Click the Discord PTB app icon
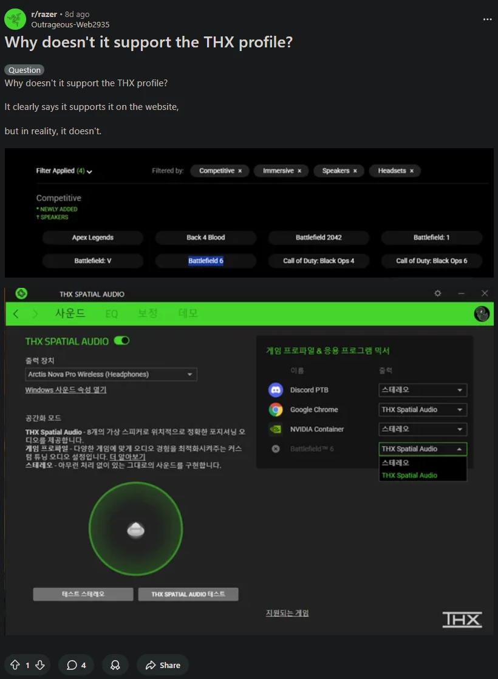498x679 pixels. point(275,390)
